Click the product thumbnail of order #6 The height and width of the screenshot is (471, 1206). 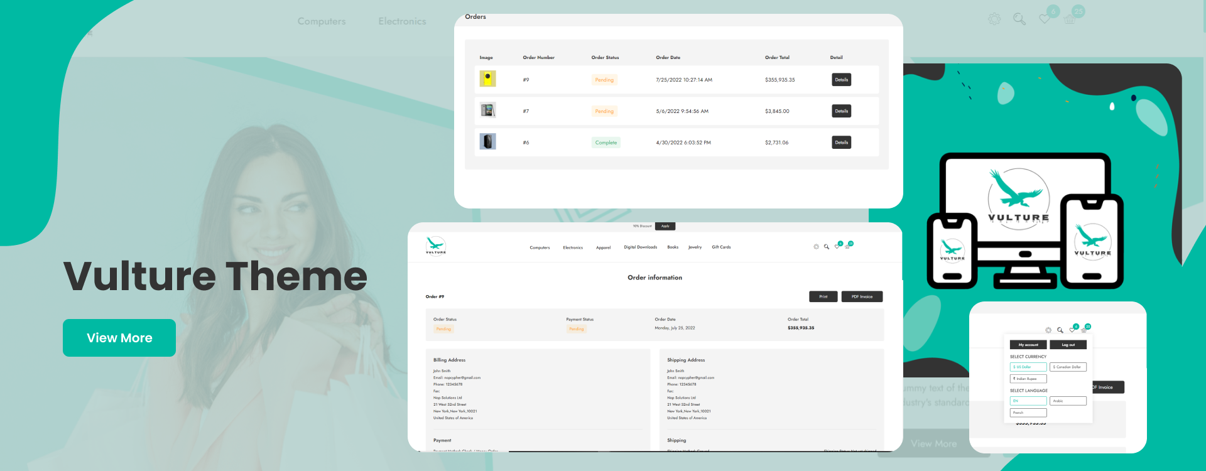[x=487, y=142]
